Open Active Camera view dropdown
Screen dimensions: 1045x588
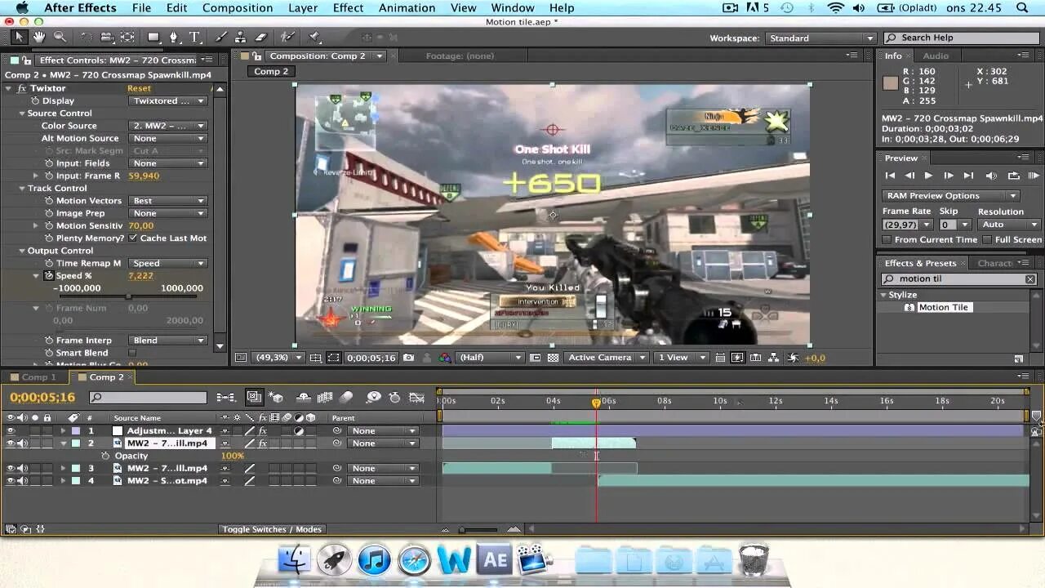tap(607, 358)
